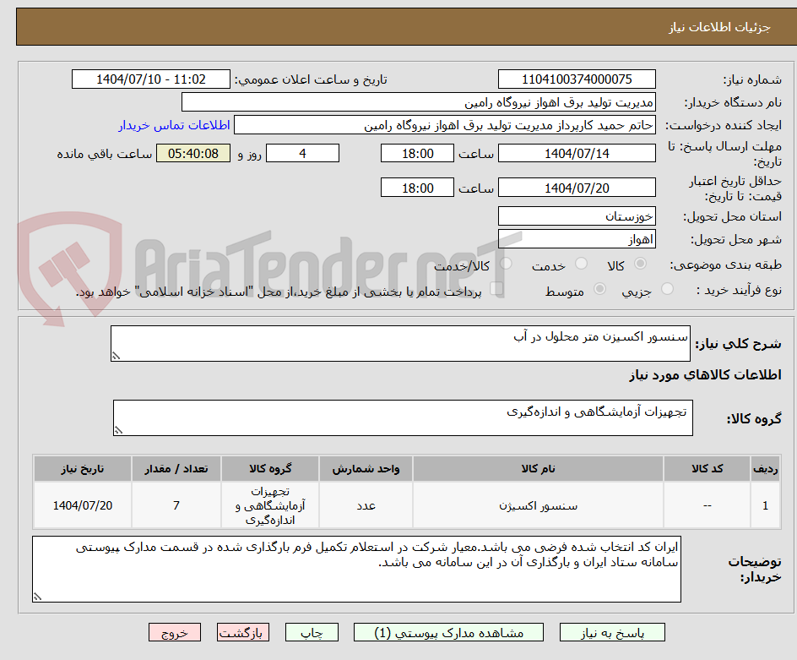Select the جزیی purchase type radio button
797x660 pixels.
[x=666, y=288]
